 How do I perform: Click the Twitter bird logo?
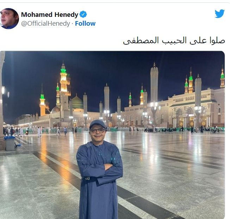pos(219,13)
